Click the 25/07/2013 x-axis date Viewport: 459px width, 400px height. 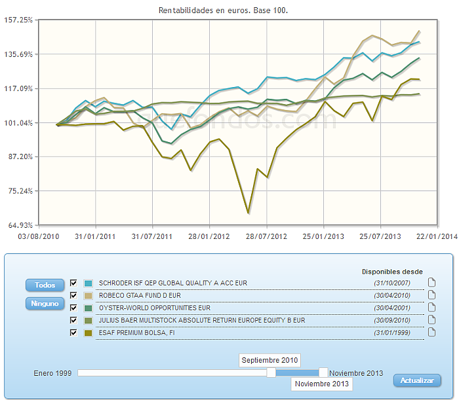(x=380, y=236)
